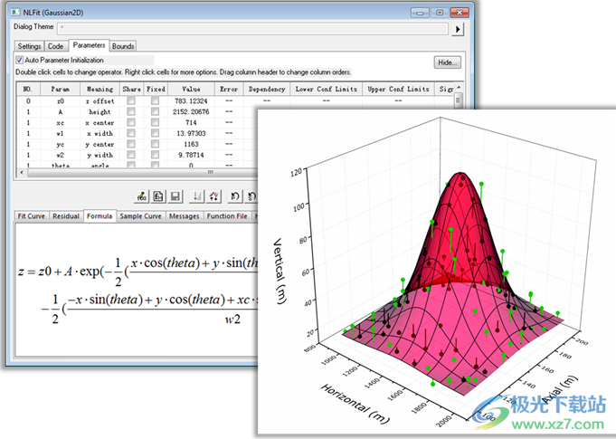Click the "x center" meaning cell

point(100,122)
